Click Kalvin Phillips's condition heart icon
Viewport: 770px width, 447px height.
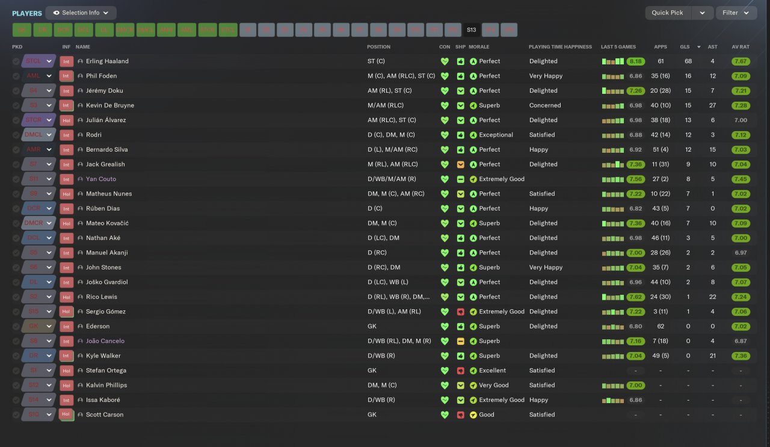point(445,386)
